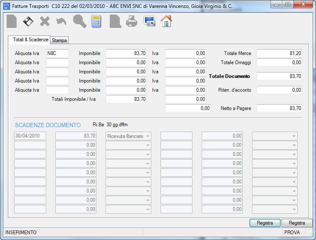This screenshot has height=240, width=316.
Task: Click the folded-corner document icon beside calculator
Action: 115,21
